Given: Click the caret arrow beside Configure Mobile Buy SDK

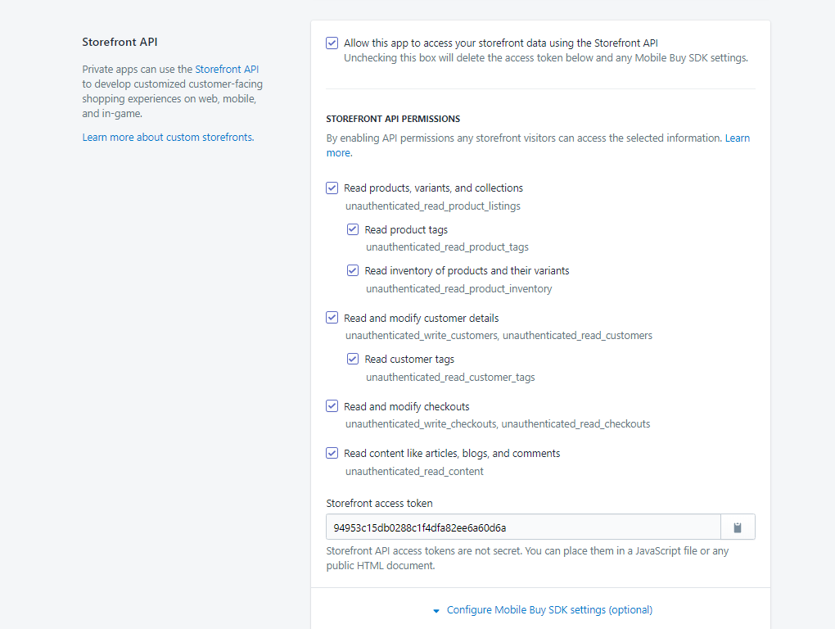Looking at the screenshot, I should click(x=437, y=611).
